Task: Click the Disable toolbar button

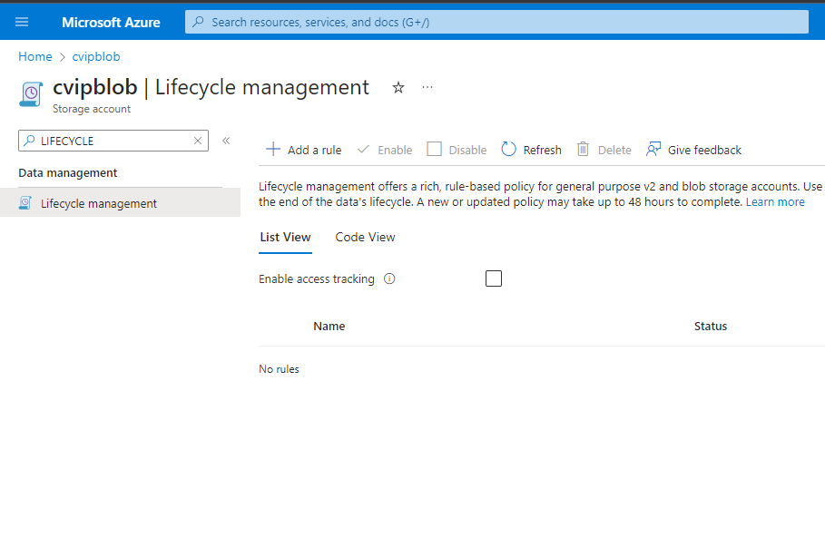Action: (457, 150)
